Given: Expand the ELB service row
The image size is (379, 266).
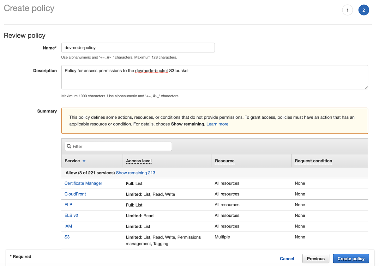Looking at the screenshot, I should (68, 205).
